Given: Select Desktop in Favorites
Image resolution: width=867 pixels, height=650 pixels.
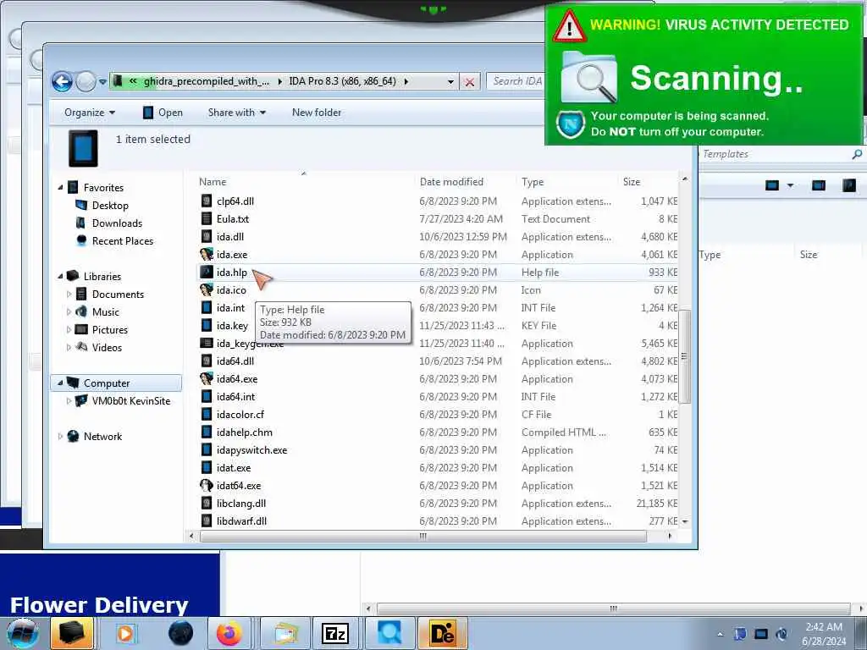Looking at the screenshot, I should point(110,205).
